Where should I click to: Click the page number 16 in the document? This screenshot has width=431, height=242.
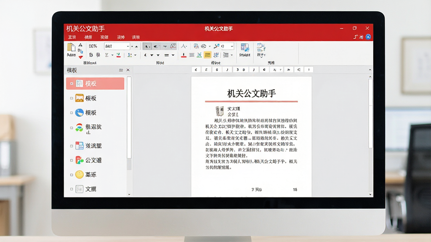coord(295,189)
